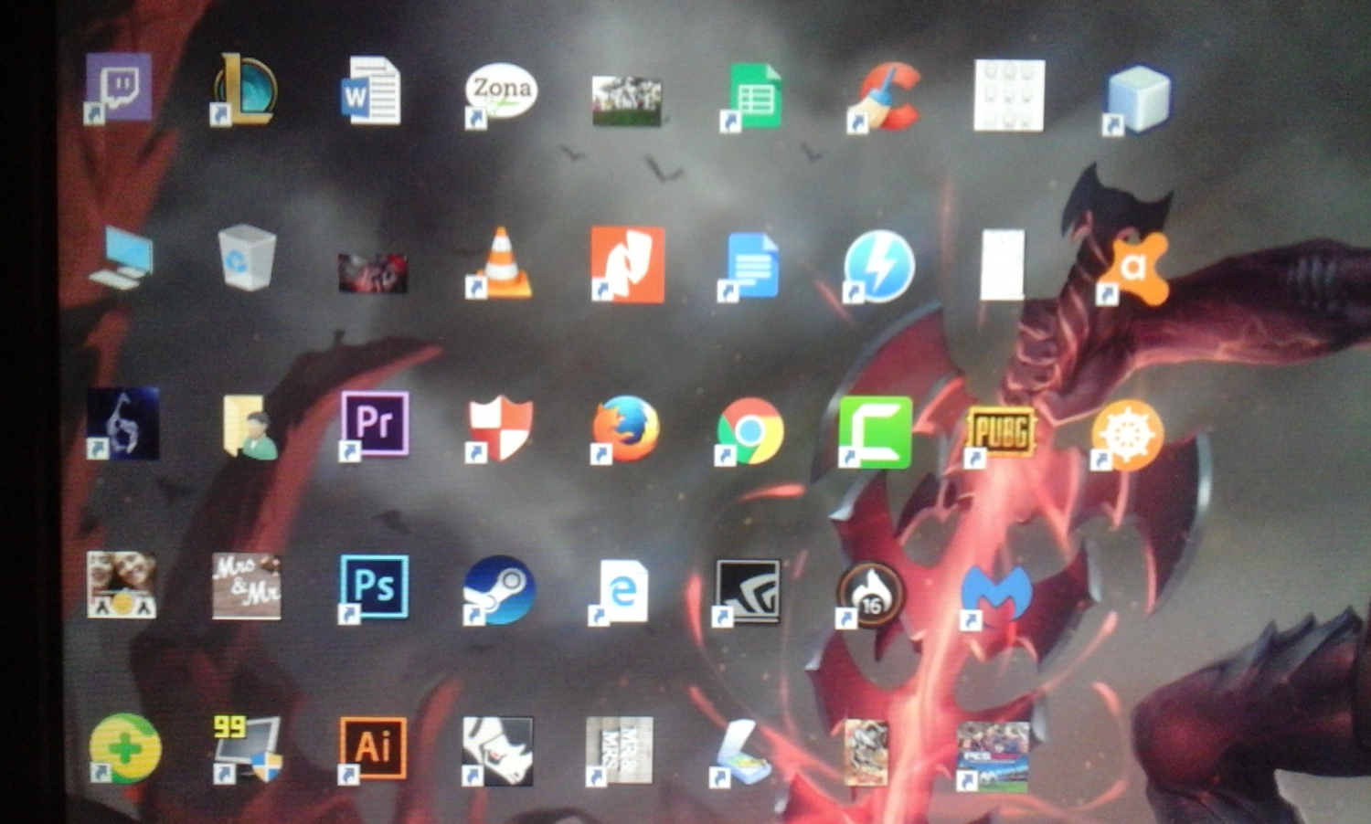Image resolution: width=1371 pixels, height=824 pixels.
Task: Open the Google Docs shortcut
Action: [749, 266]
